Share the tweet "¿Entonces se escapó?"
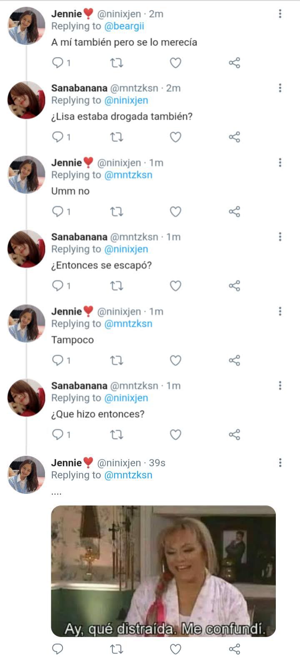Screen dimensions: 300x659 click(x=235, y=286)
